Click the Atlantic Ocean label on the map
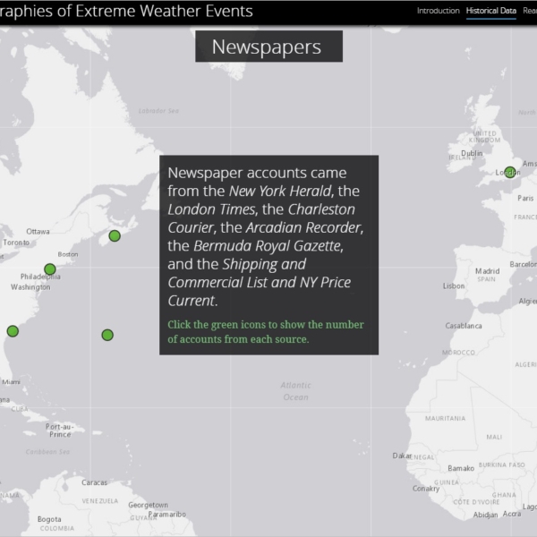Screen dimensions: 537x537 (295, 390)
